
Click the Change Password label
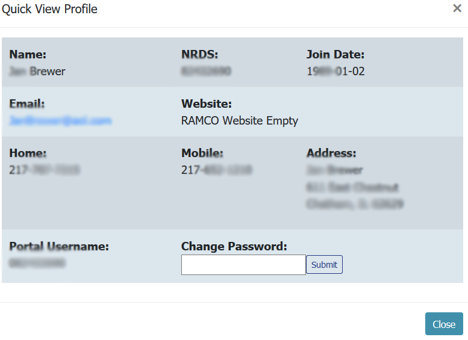coord(234,246)
